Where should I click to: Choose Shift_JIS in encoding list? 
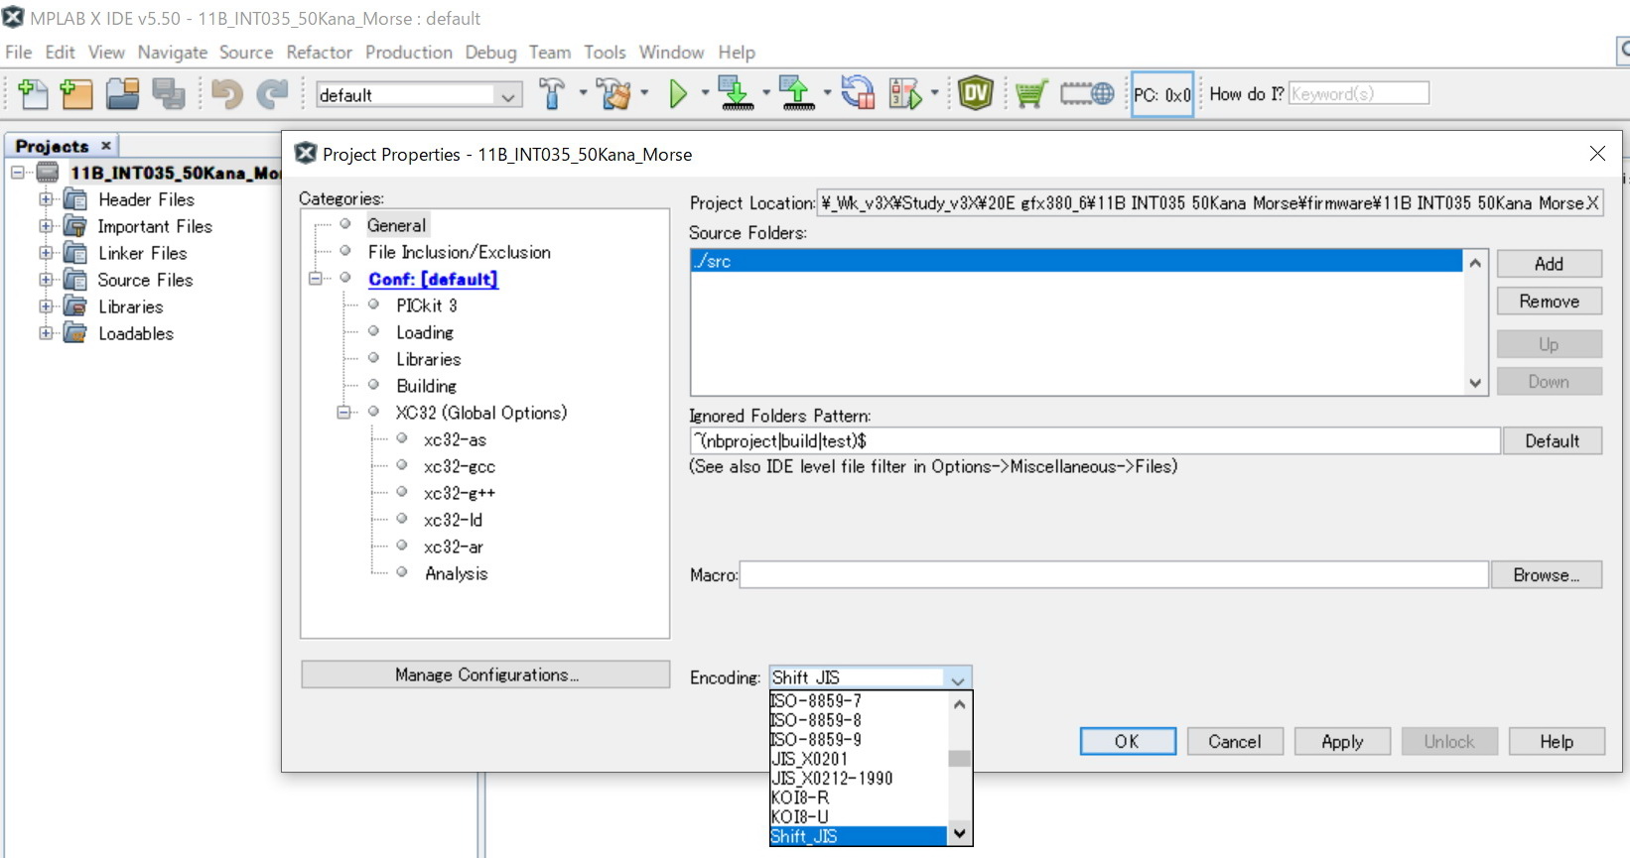point(859,836)
